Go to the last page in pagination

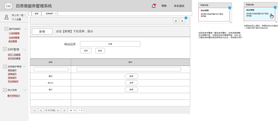[x=64, y=110]
